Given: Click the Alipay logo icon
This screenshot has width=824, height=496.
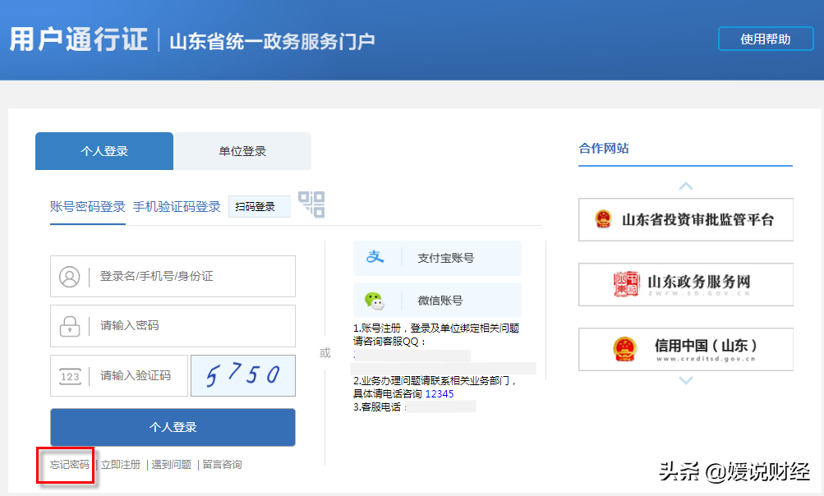Looking at the screenshot, I should tap(375, 257).
